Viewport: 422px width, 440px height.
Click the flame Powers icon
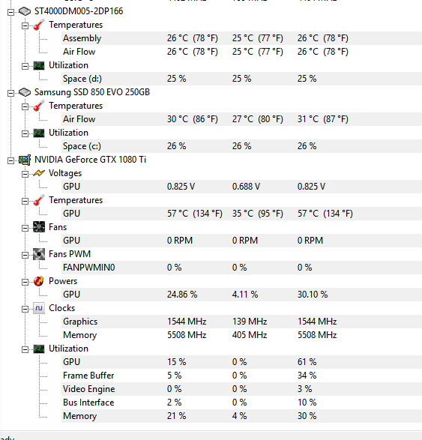tap(39, 281)
